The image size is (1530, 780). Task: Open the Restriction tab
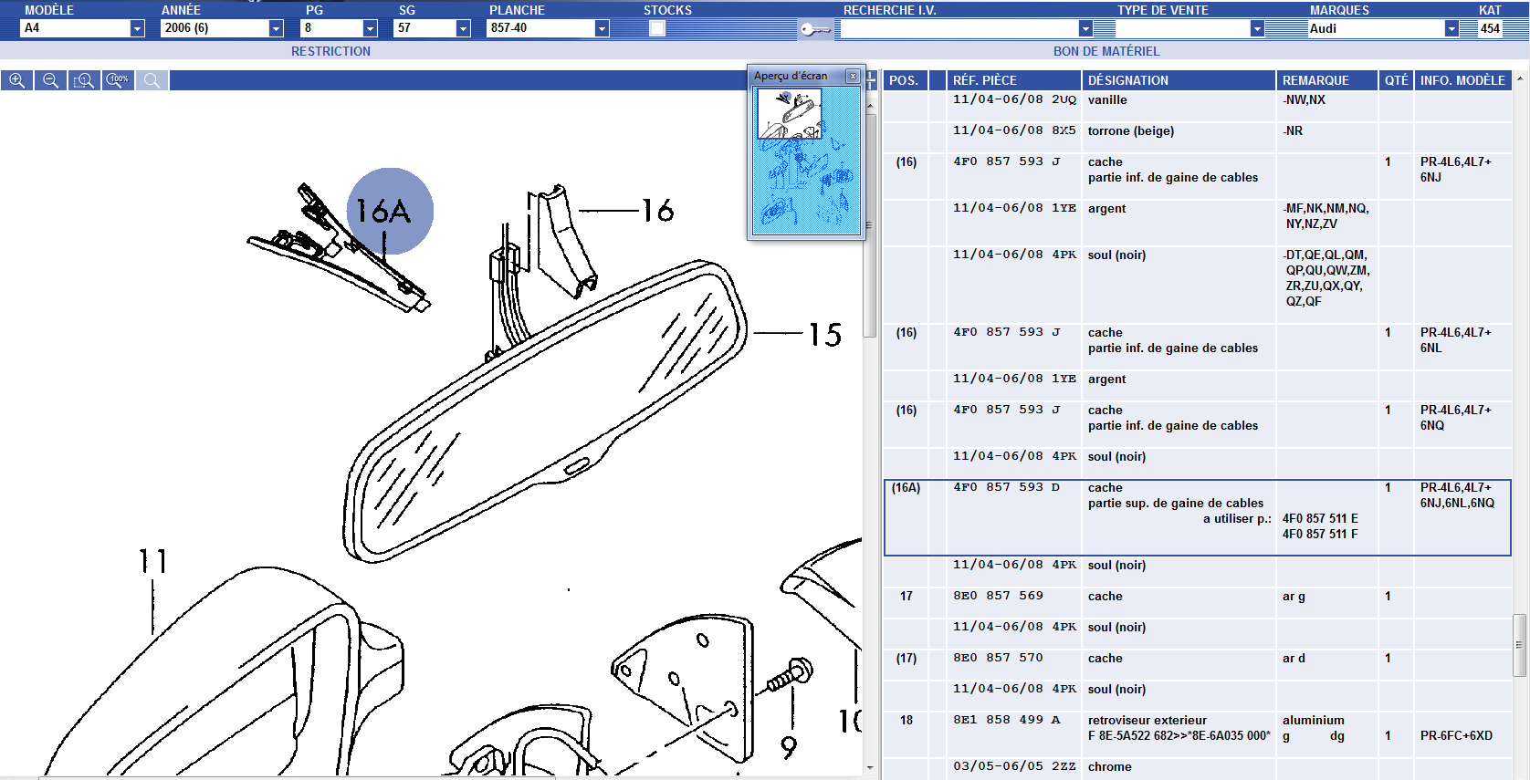tap(330, 51)
